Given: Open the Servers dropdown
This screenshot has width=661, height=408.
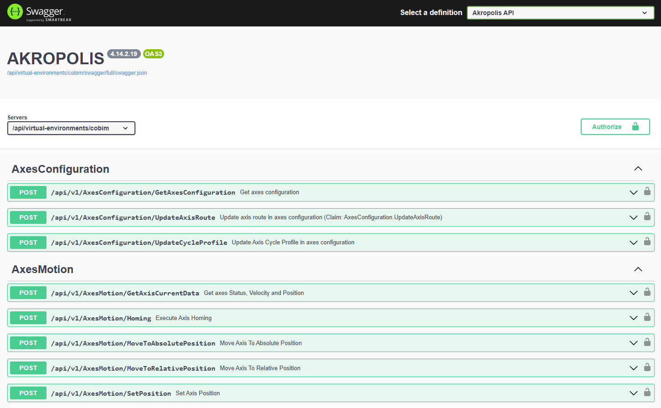Looking at the screenshot, I should [x=71, y=128].
